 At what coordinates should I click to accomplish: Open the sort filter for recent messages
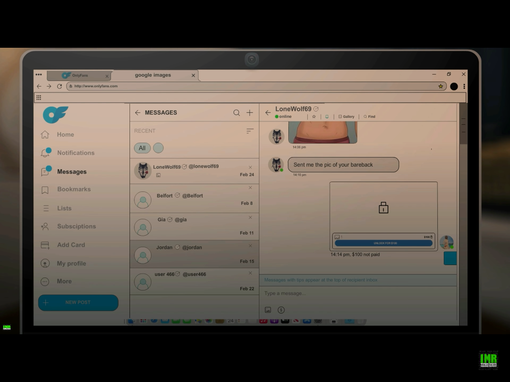pyautogui.click(x=250, y=131)
